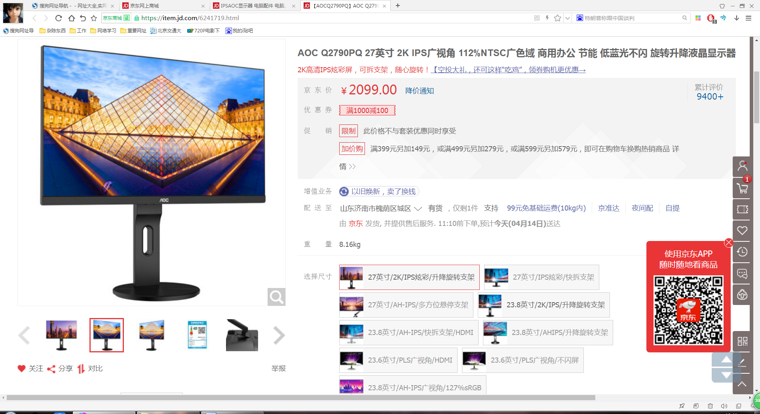Select size 23.8英寸/AH-IPS/快拆支架/HDMI

coord(408,332)
